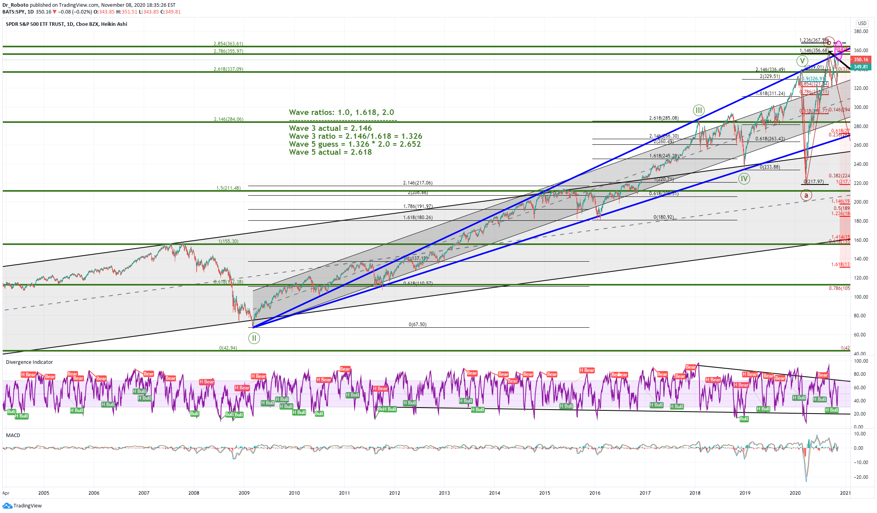877x513 pixels.
Task: Select the circled wave III marker
Action: 699,110
